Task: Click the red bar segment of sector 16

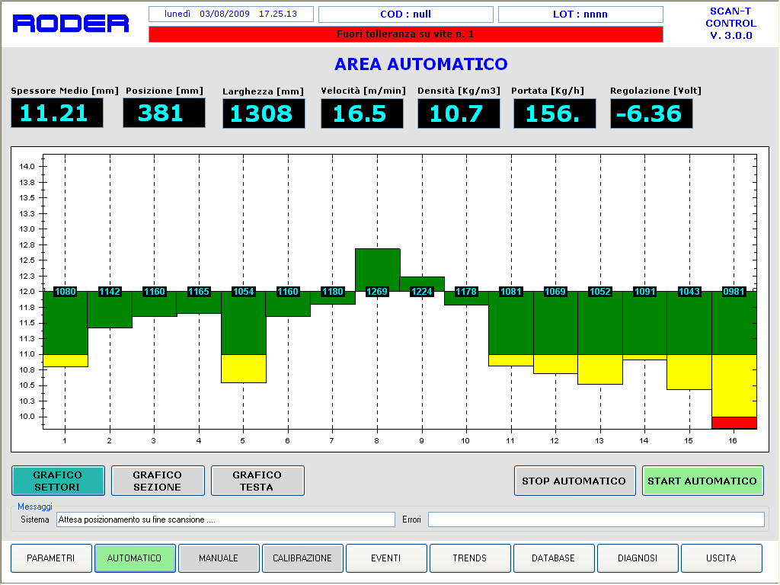Action: click(x=734, y=422)
